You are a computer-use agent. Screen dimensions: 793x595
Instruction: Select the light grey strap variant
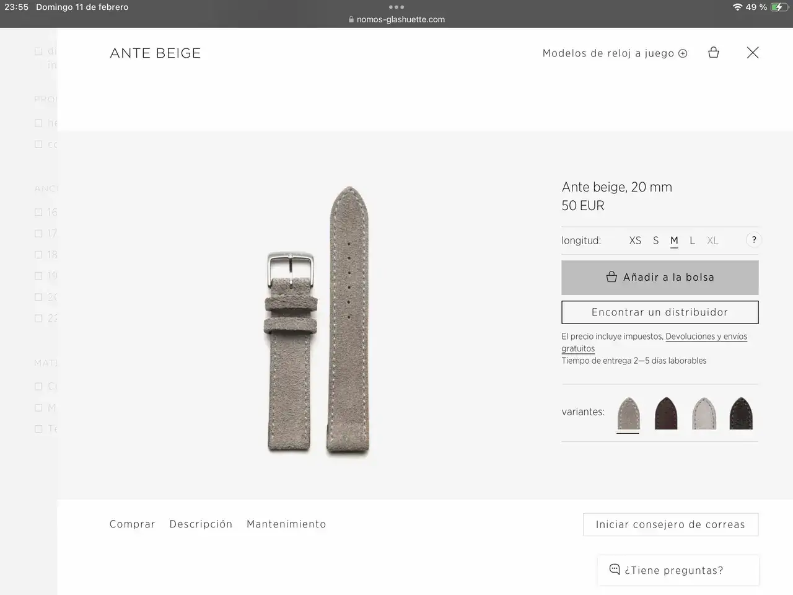(x=704, y=413)
